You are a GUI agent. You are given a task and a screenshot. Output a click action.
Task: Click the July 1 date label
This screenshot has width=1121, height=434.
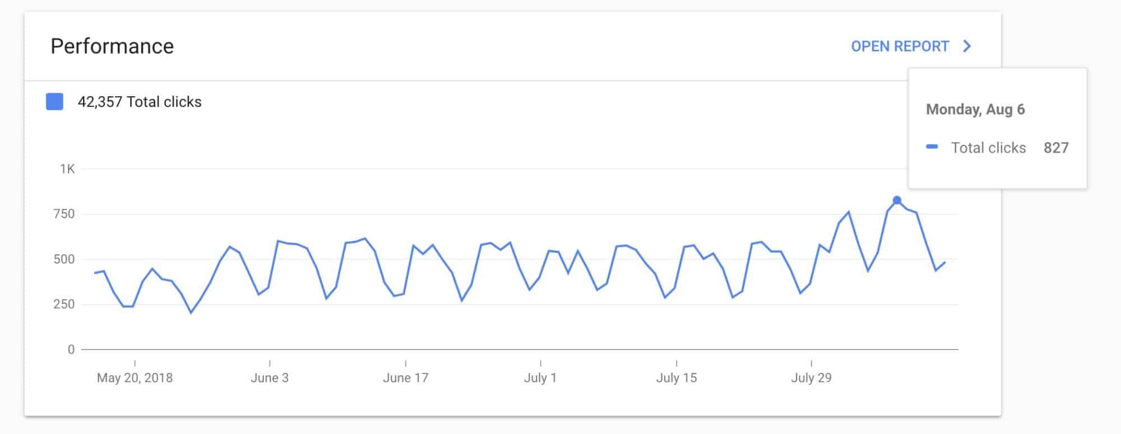540,378
